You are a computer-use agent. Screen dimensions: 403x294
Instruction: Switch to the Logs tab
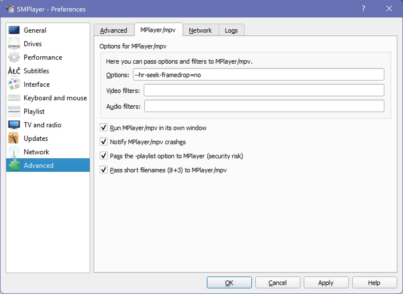coord(231,30)
